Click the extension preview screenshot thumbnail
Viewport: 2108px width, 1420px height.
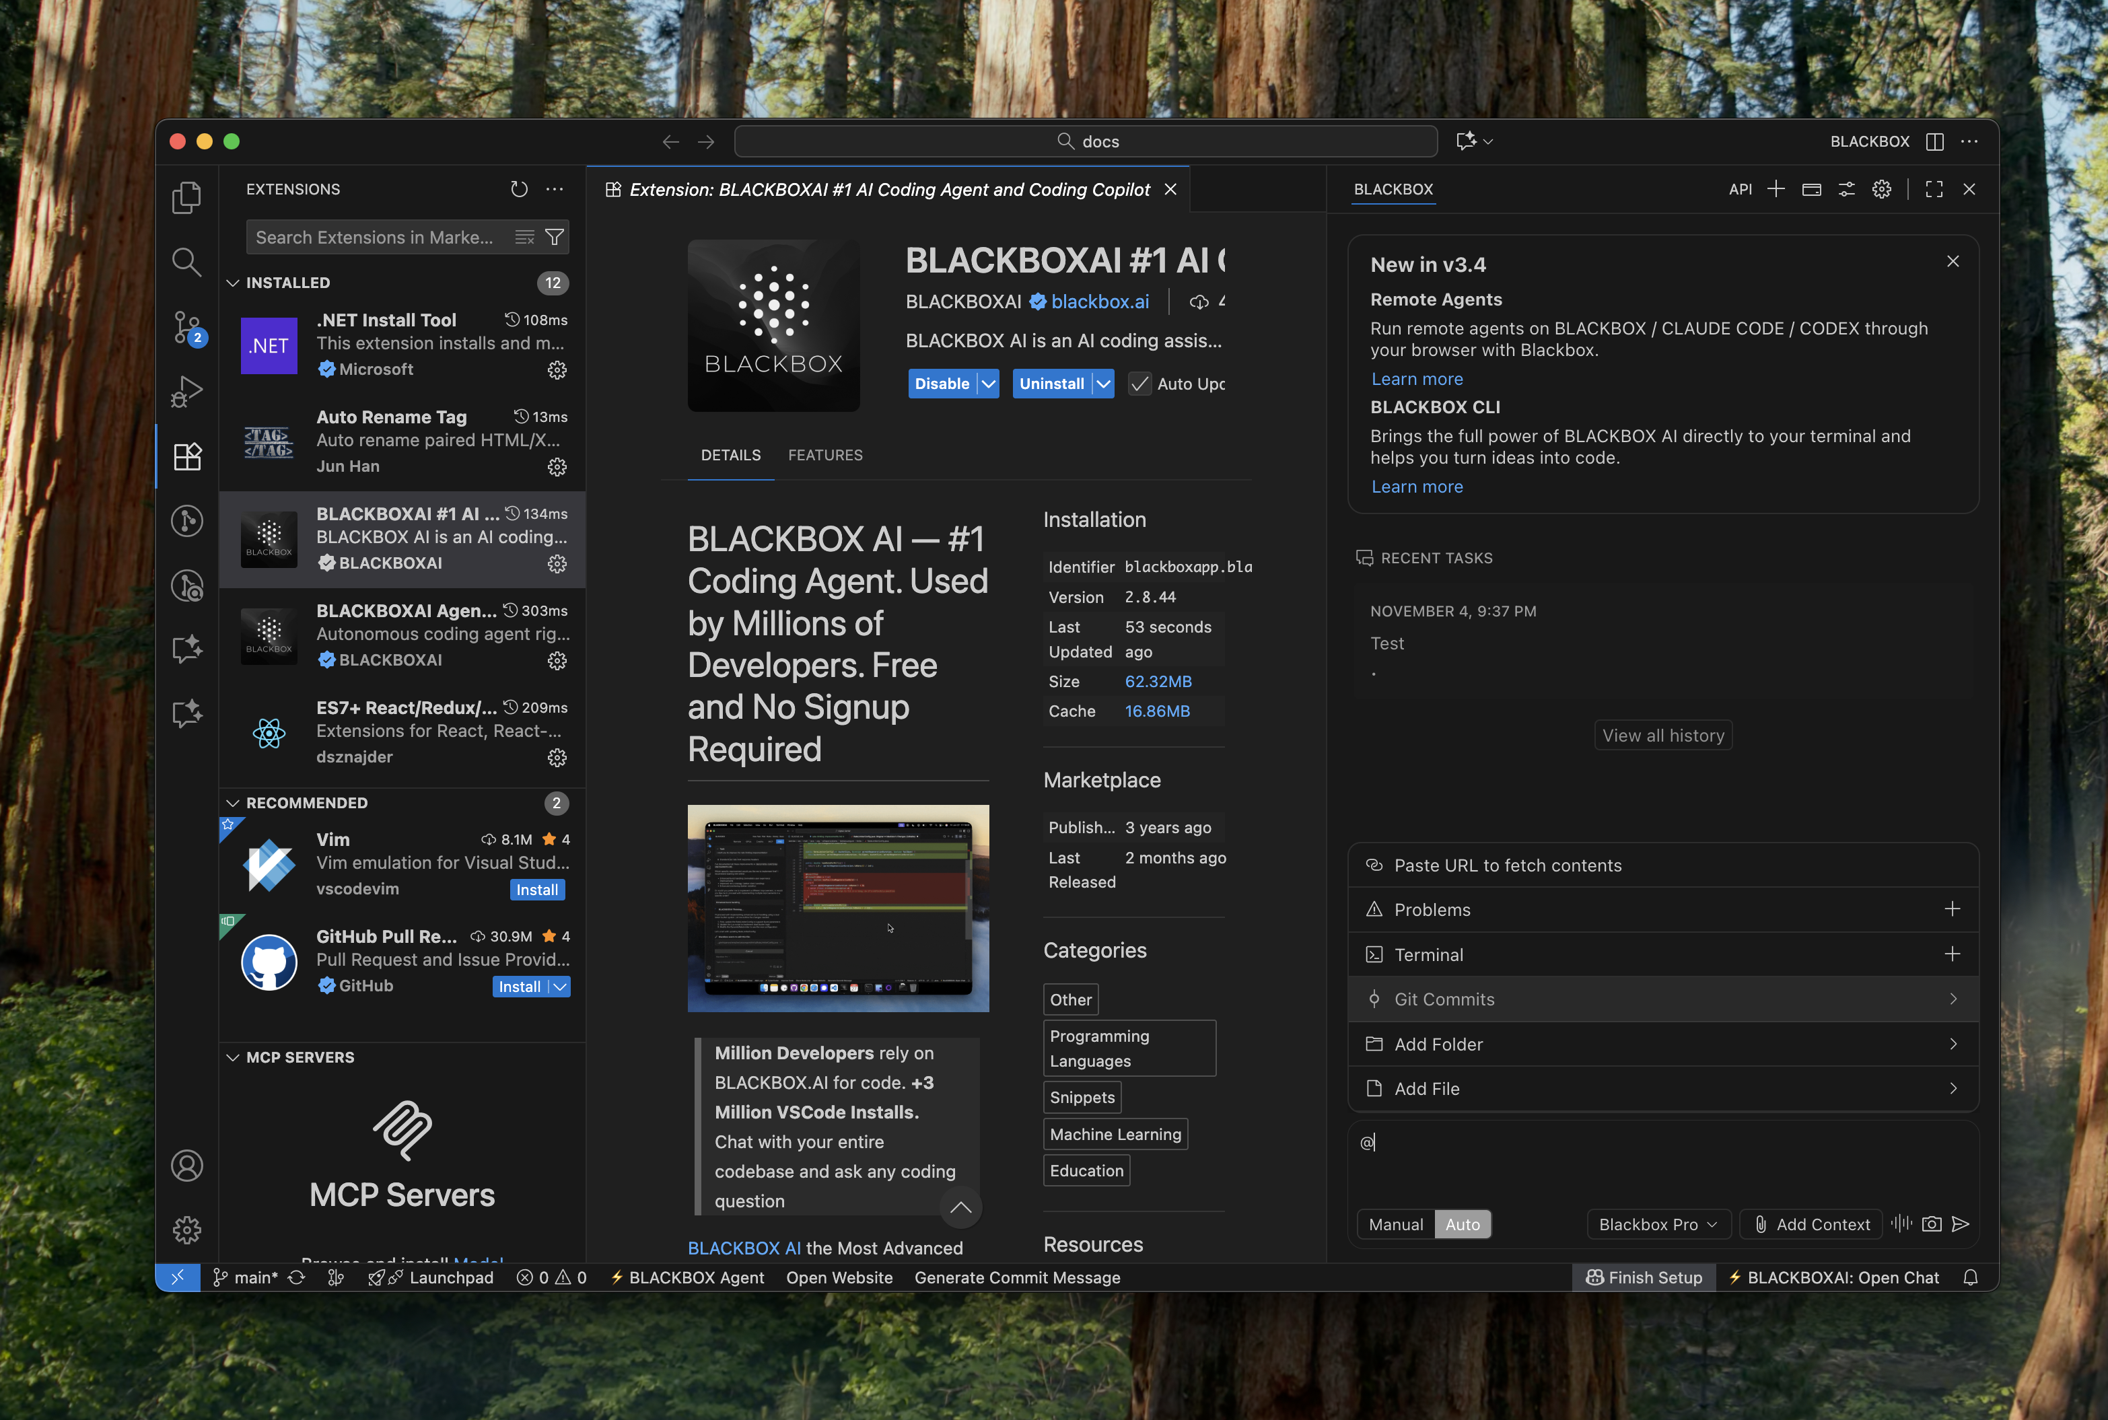click(x=837, y=907)
